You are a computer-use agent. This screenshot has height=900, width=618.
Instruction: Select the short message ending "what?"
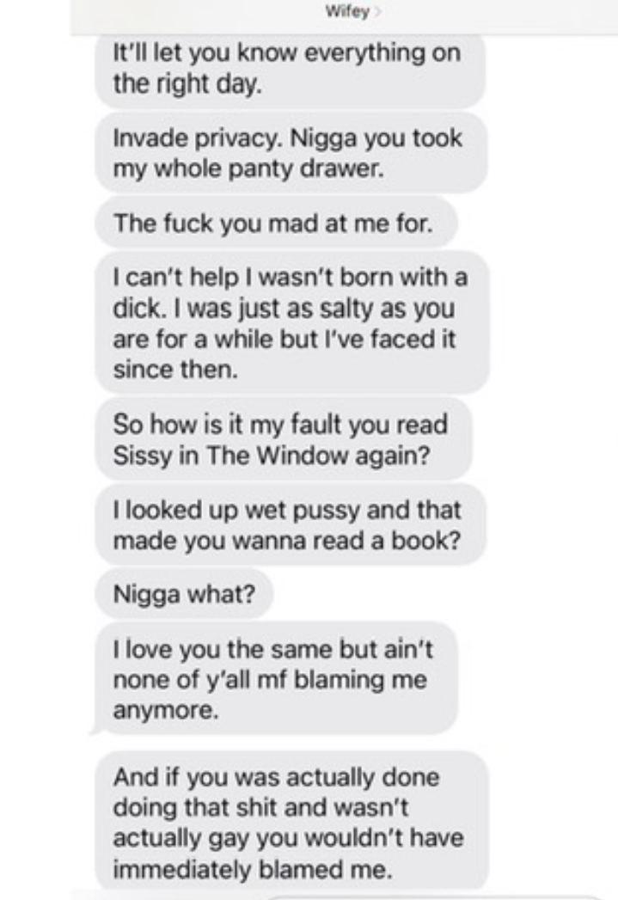point(184,593)
